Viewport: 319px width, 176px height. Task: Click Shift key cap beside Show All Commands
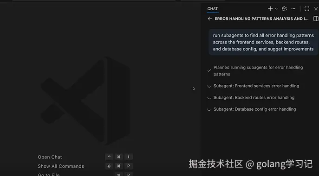point(109,166)
